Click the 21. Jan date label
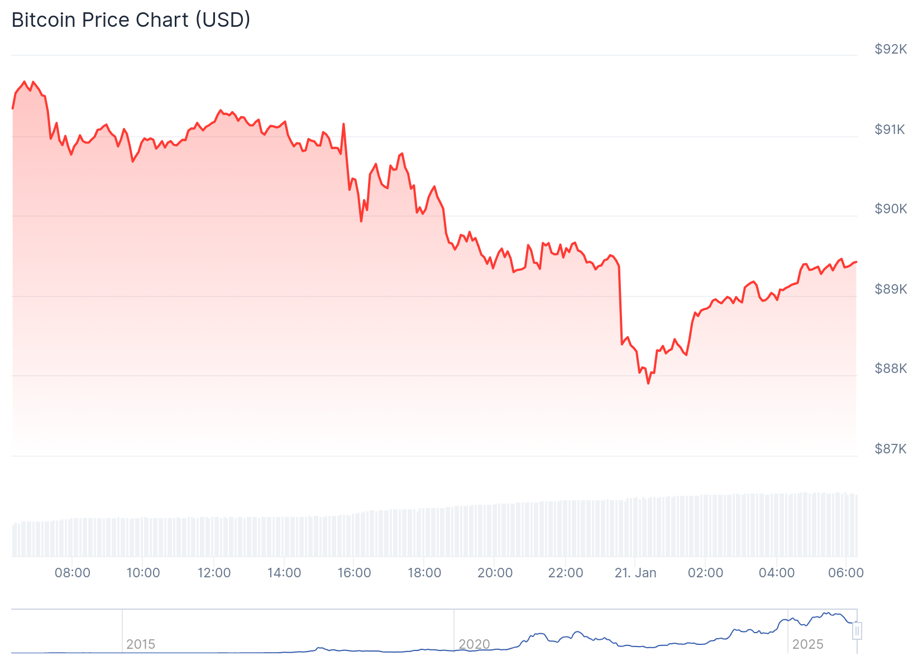The height and width of the screenshot is (670, 918). click(x=635, y=573)
